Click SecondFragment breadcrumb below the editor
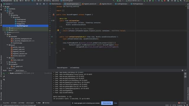The height and width of the screenshot is (106, 189). 62,68
